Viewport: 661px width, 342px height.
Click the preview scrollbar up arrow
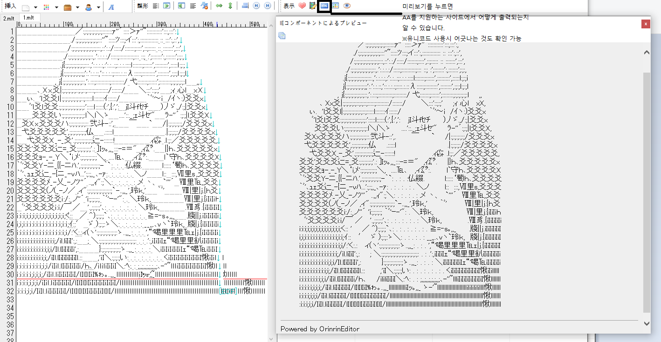pos(646,53)
